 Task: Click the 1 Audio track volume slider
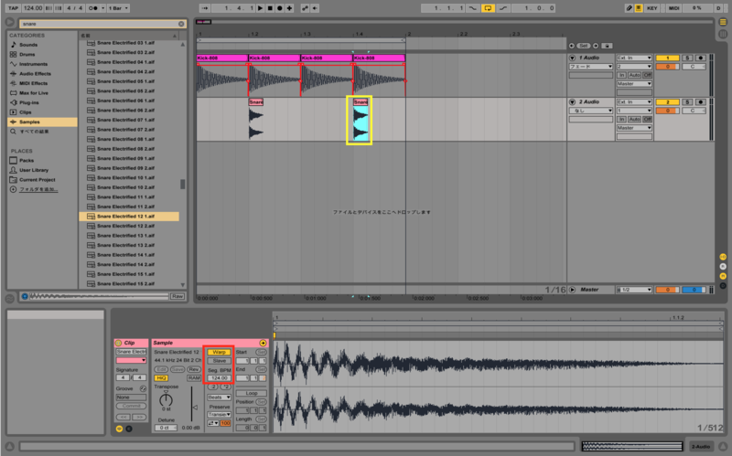coord(667,67)
